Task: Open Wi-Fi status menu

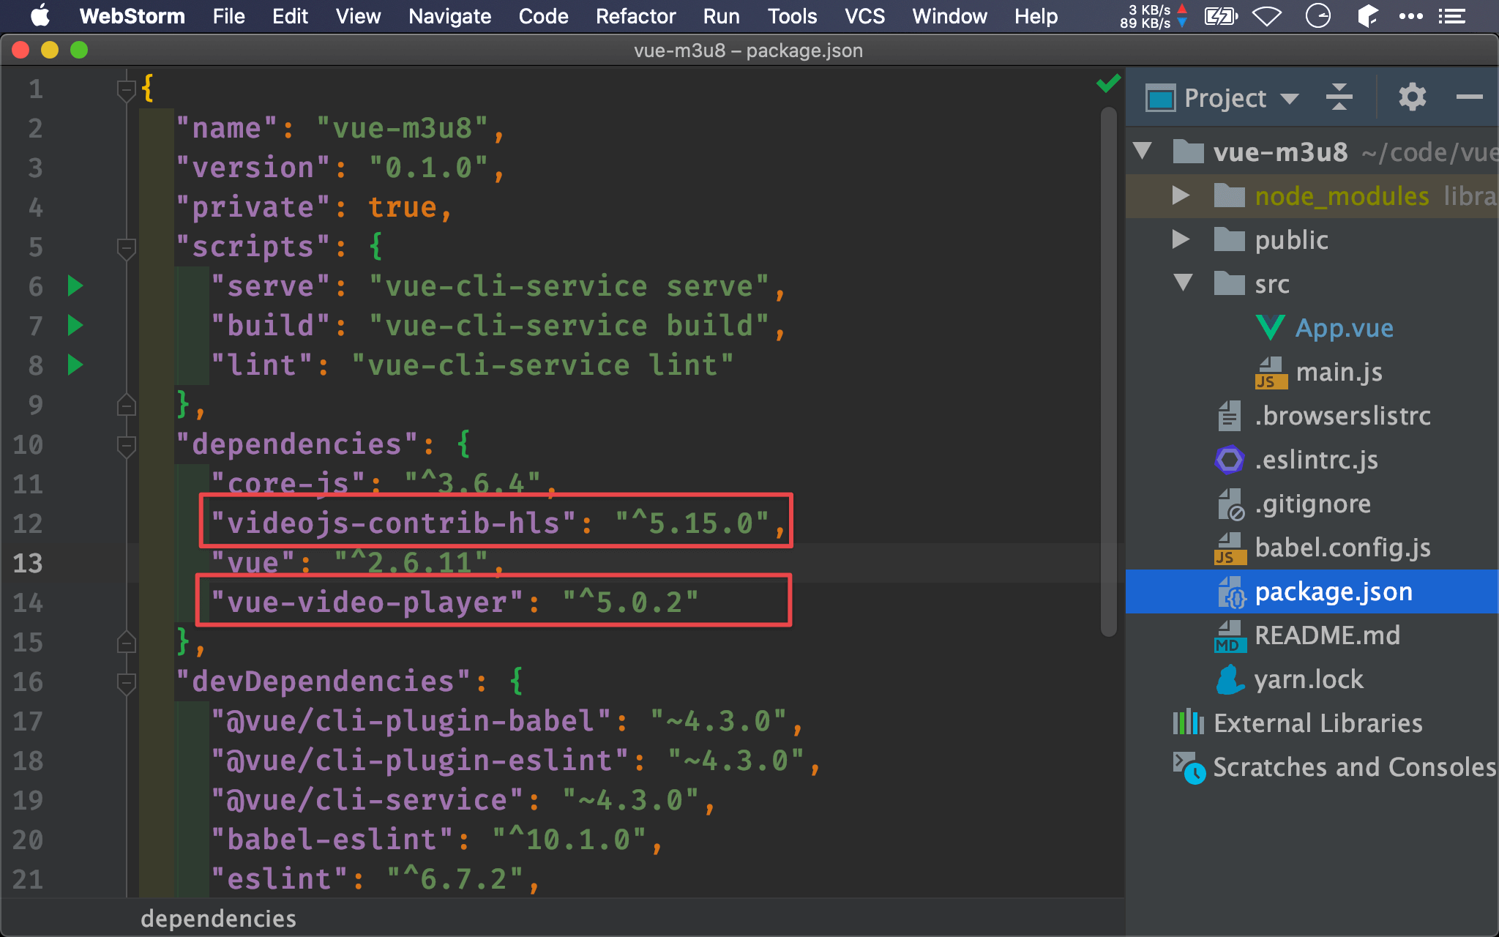Action: click(1267, 16)
